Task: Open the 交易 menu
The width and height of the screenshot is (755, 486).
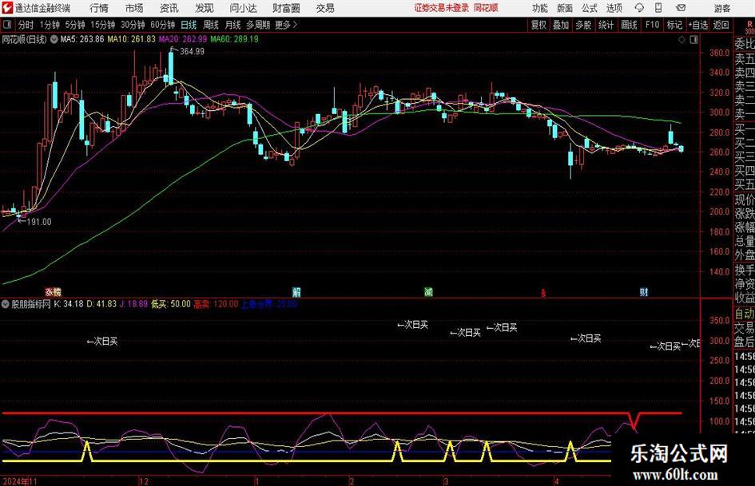Action: click(325, 8)
